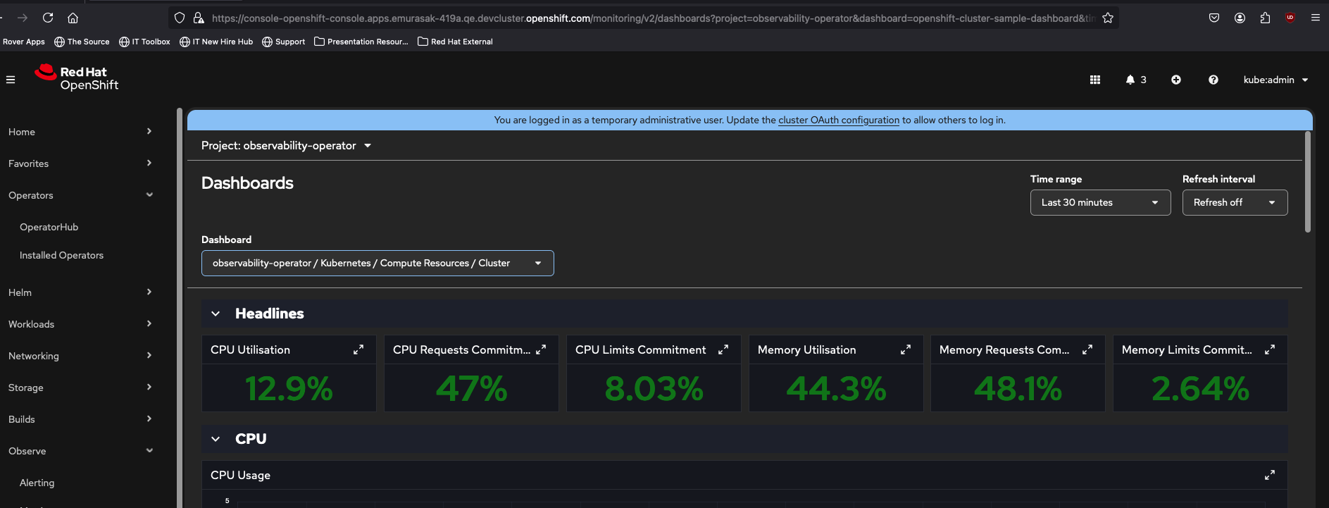
Task: Open the Alerting page
Action: (37, 483)
